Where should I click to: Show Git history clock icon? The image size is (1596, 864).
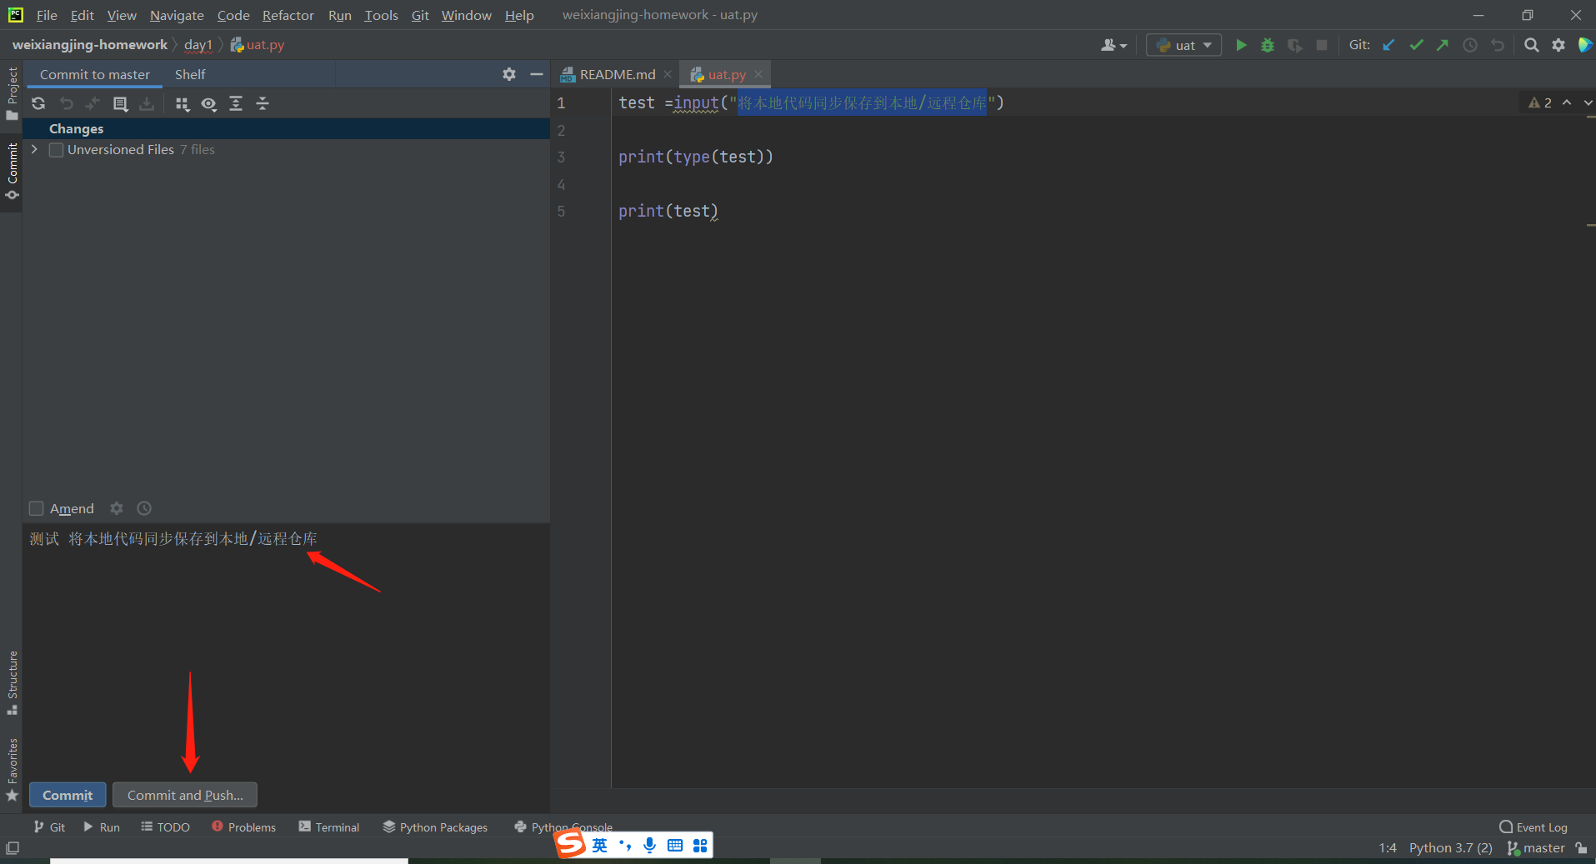(1470, 45)
